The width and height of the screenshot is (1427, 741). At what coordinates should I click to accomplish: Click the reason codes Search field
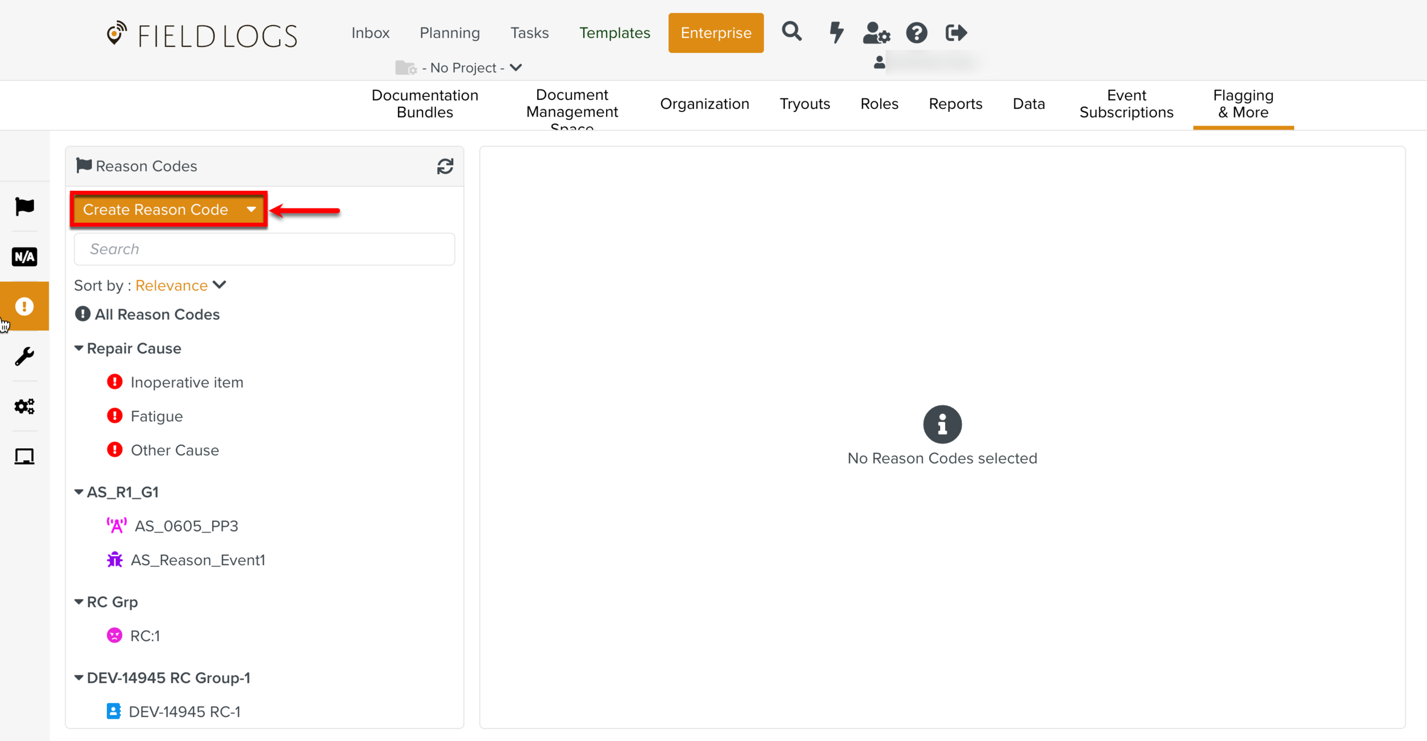[x=264, y=249]
